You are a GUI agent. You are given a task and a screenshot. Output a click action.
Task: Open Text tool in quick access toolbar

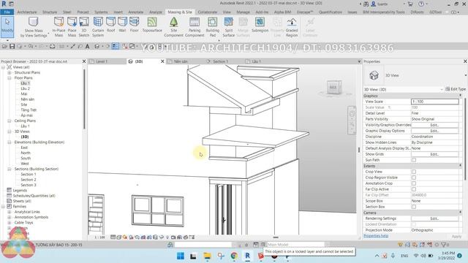tap(88, 46)
